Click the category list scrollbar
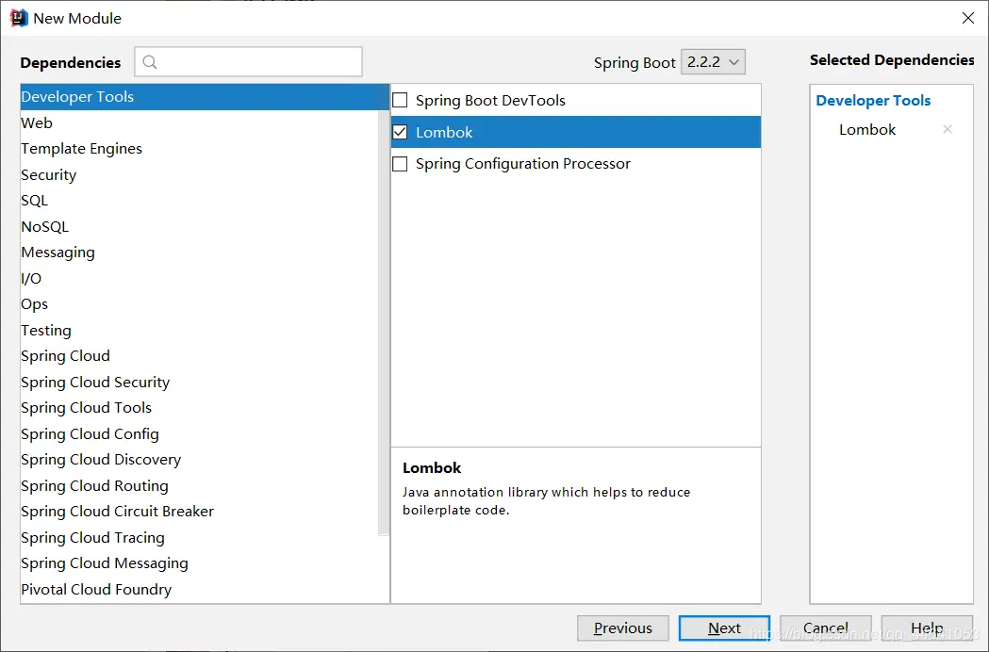Viewport: 989px width, 652px height. point(384,323)
